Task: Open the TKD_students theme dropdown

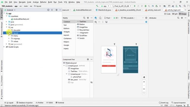Action: (x=128, y=18)
